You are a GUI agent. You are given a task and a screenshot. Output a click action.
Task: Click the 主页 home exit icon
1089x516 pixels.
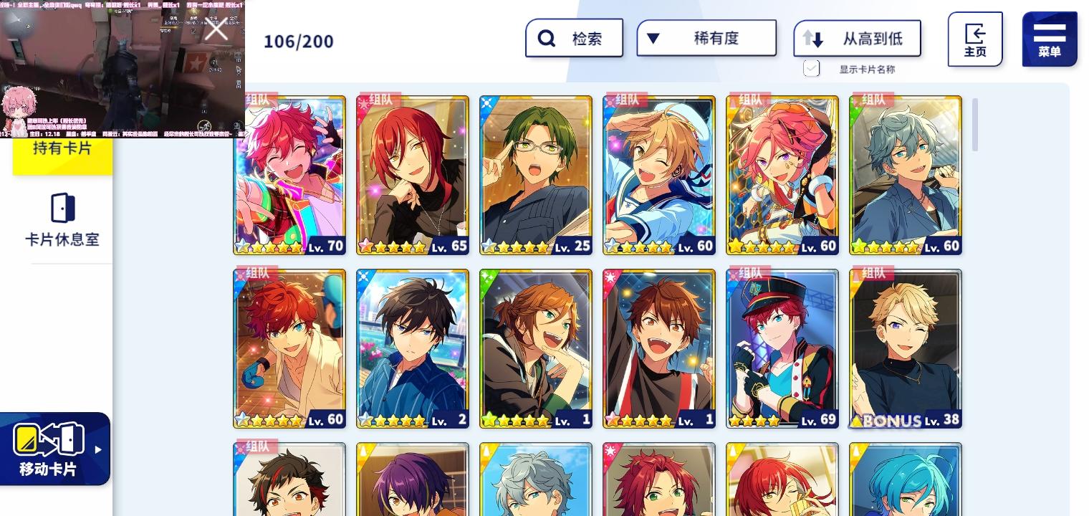[975, 33]
